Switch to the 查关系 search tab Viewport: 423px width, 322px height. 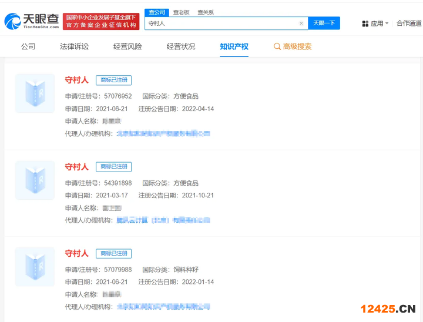[206, 12]
